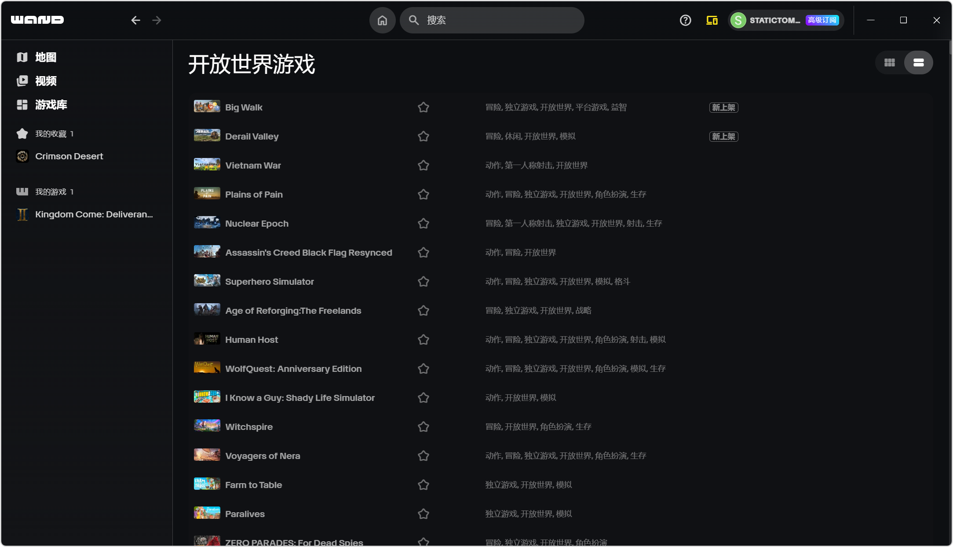
Task: Favorite Plains of Pain with its star
Action: click(424, 195)
